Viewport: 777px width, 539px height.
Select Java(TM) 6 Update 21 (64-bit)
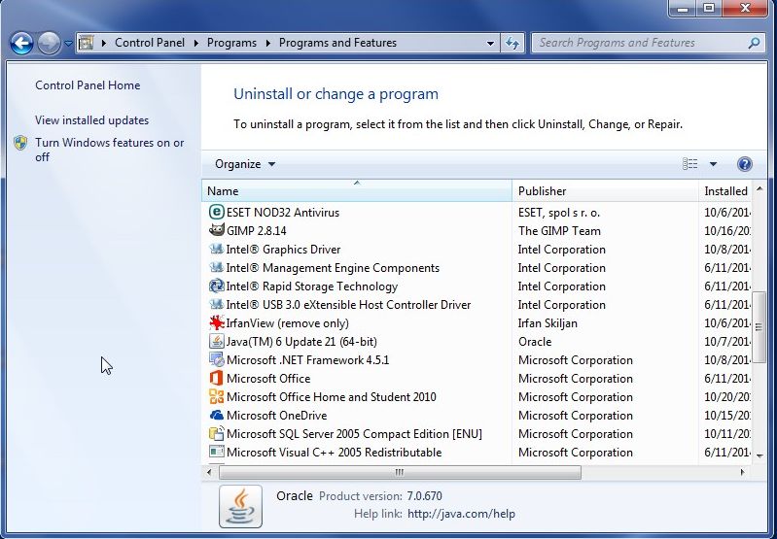coord(301,342)
